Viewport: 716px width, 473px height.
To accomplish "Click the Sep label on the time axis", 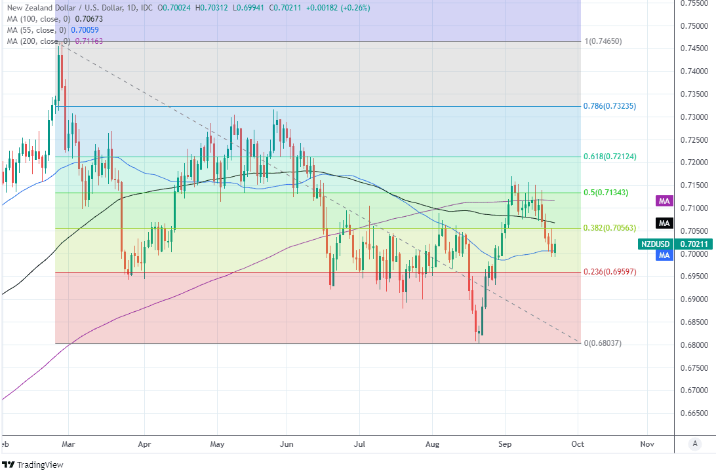I will 504,444.
